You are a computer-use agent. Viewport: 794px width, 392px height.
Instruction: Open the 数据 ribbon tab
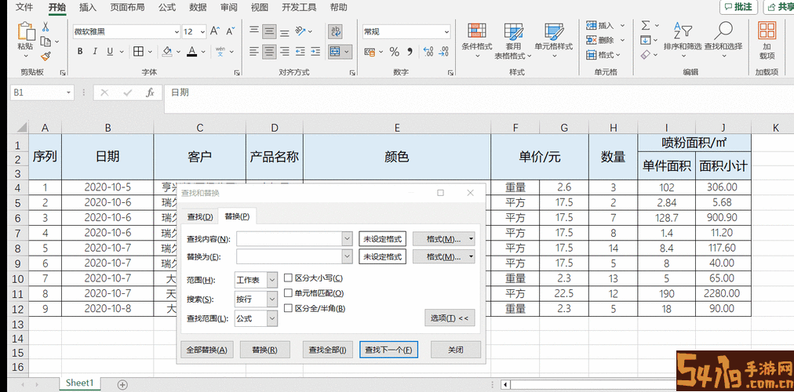(198, 8)
